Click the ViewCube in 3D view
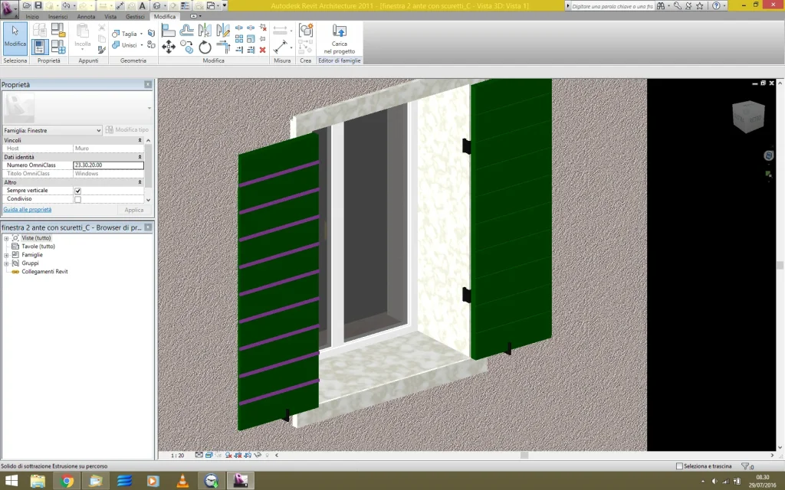 point(747,117)
